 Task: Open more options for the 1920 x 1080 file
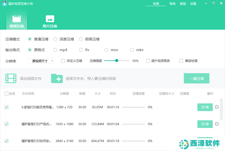(x=217, y=124)
